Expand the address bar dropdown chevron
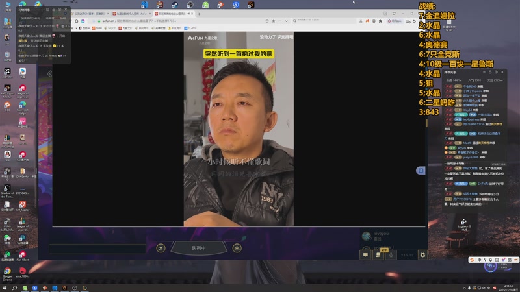Image resolution: width=520 pixels, height=292 pixels. [286, 21]
